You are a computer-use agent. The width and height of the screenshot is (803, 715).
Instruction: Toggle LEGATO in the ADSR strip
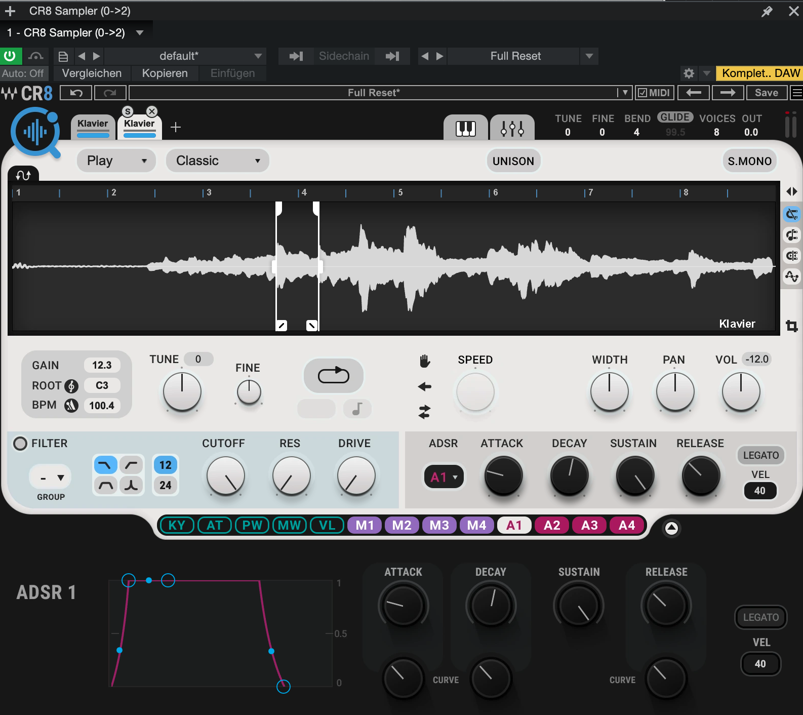pyautogui.click(x=760, y=455)
